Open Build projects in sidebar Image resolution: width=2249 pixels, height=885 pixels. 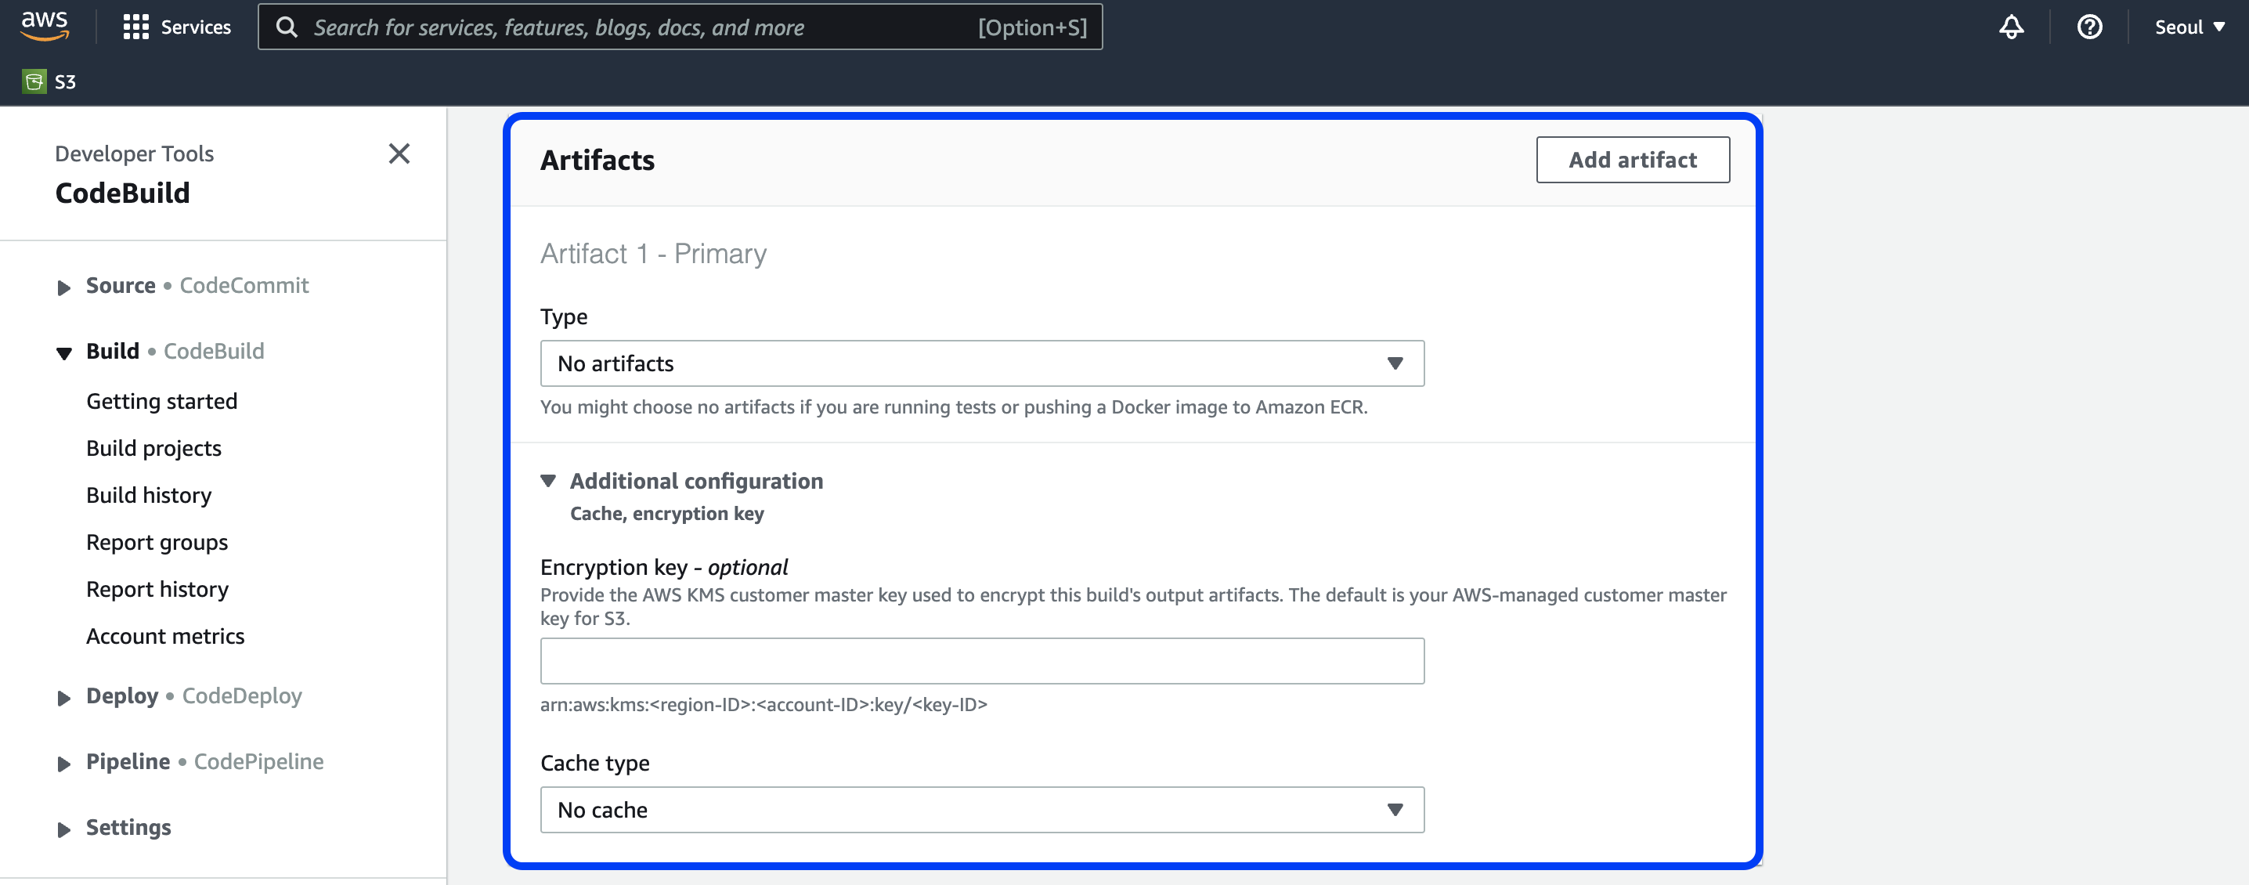(153, 448)
